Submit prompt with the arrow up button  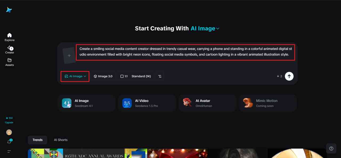coord(289,76)
